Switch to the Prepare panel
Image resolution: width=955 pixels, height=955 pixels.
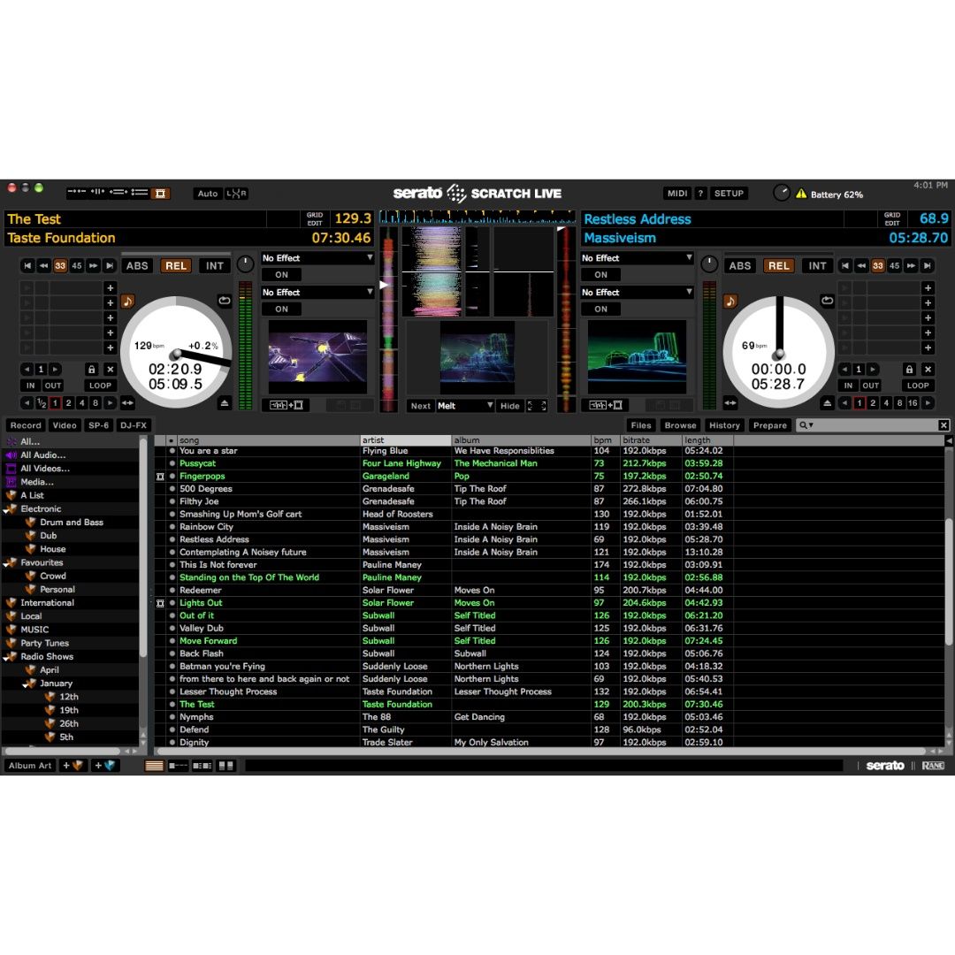point(770,425)
